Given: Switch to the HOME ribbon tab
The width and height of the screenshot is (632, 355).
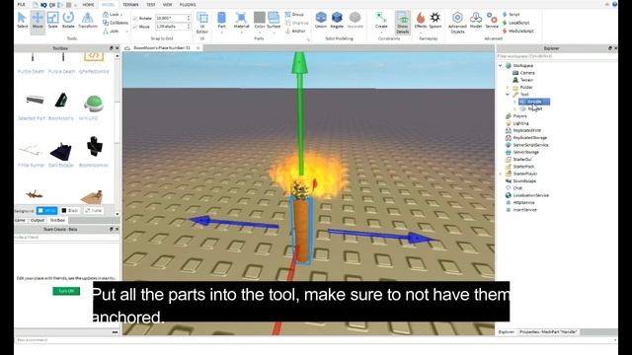Looking at the screenshot, I should point(88,4).
